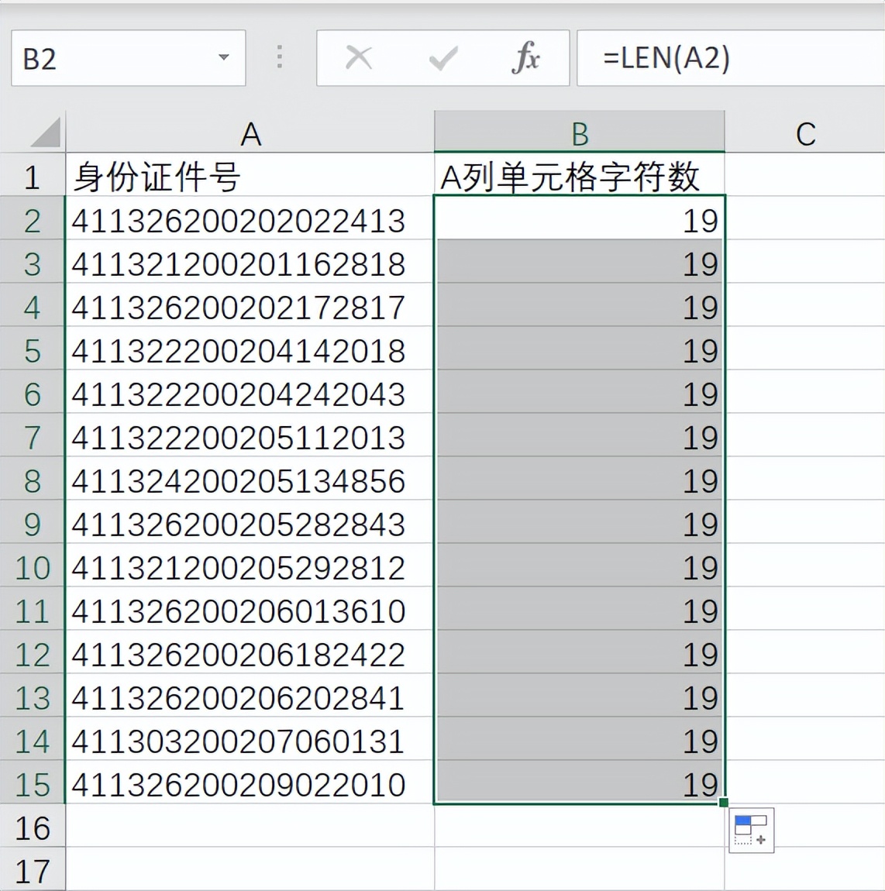Click the Name Box displaying B2
Viewport: 885px width, 891px height.
pyautogui.click(x=116, y=57)
